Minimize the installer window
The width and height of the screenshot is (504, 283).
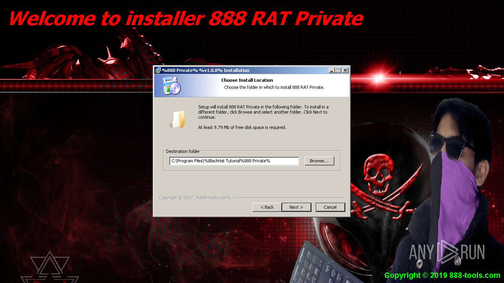click(332, 70)
